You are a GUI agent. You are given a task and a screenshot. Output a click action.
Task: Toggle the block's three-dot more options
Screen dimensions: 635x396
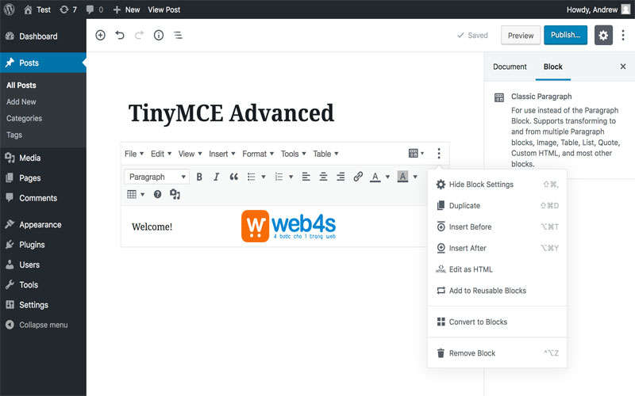[x=439, y=154]
